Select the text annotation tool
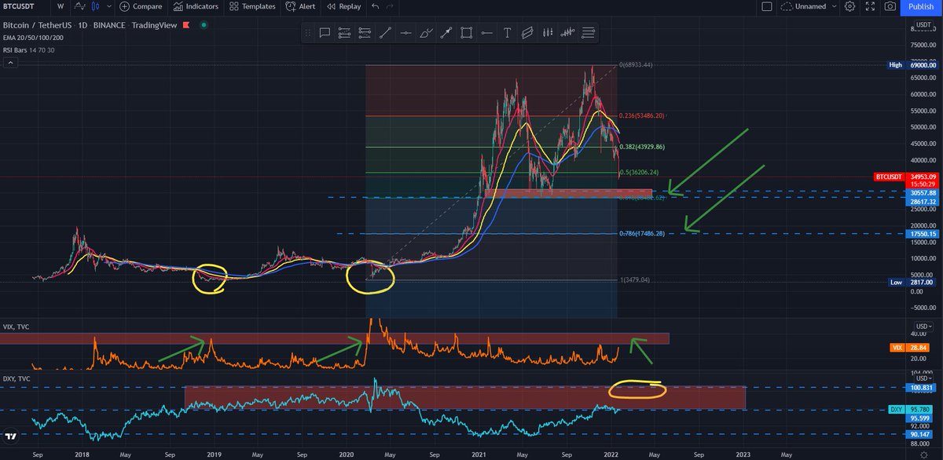This screenshot has height=460, width=943. 508,33
